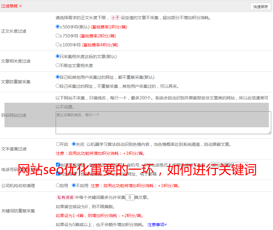Click the 文章防重复采集 row label
273x230 pixels.
(16, 82)
